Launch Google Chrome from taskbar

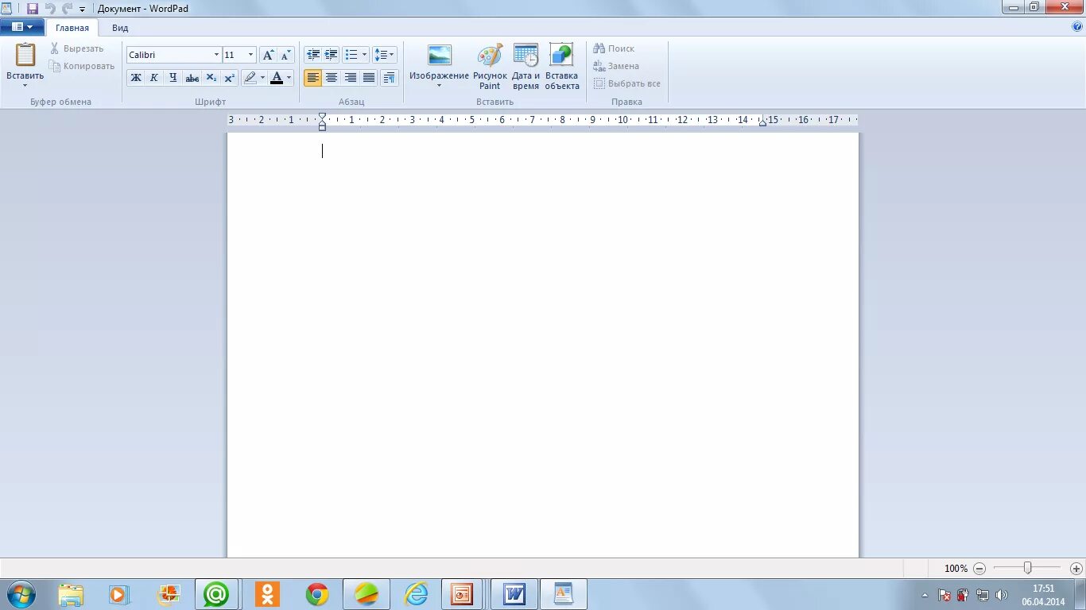pyautogui.click(x=317, y=594)
